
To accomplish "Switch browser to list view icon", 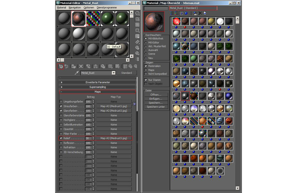I will click(x=172, y=13).
